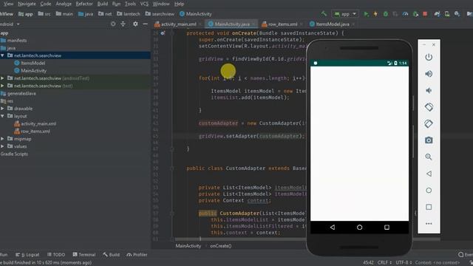Viewport: 473px width, 266px height.
Task: Open emulator extended controls three-dots icon
Action: coord(429,223)
